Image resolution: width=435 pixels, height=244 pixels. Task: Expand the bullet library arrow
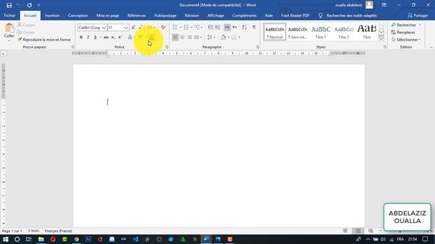(x=180, y=27)
